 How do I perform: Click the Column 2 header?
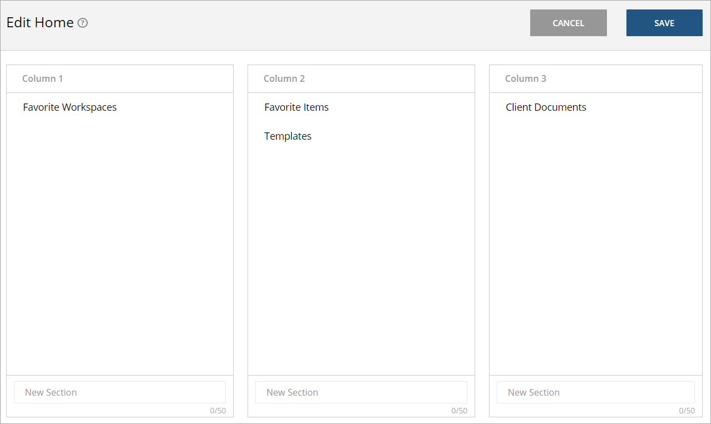coord(284,78)
